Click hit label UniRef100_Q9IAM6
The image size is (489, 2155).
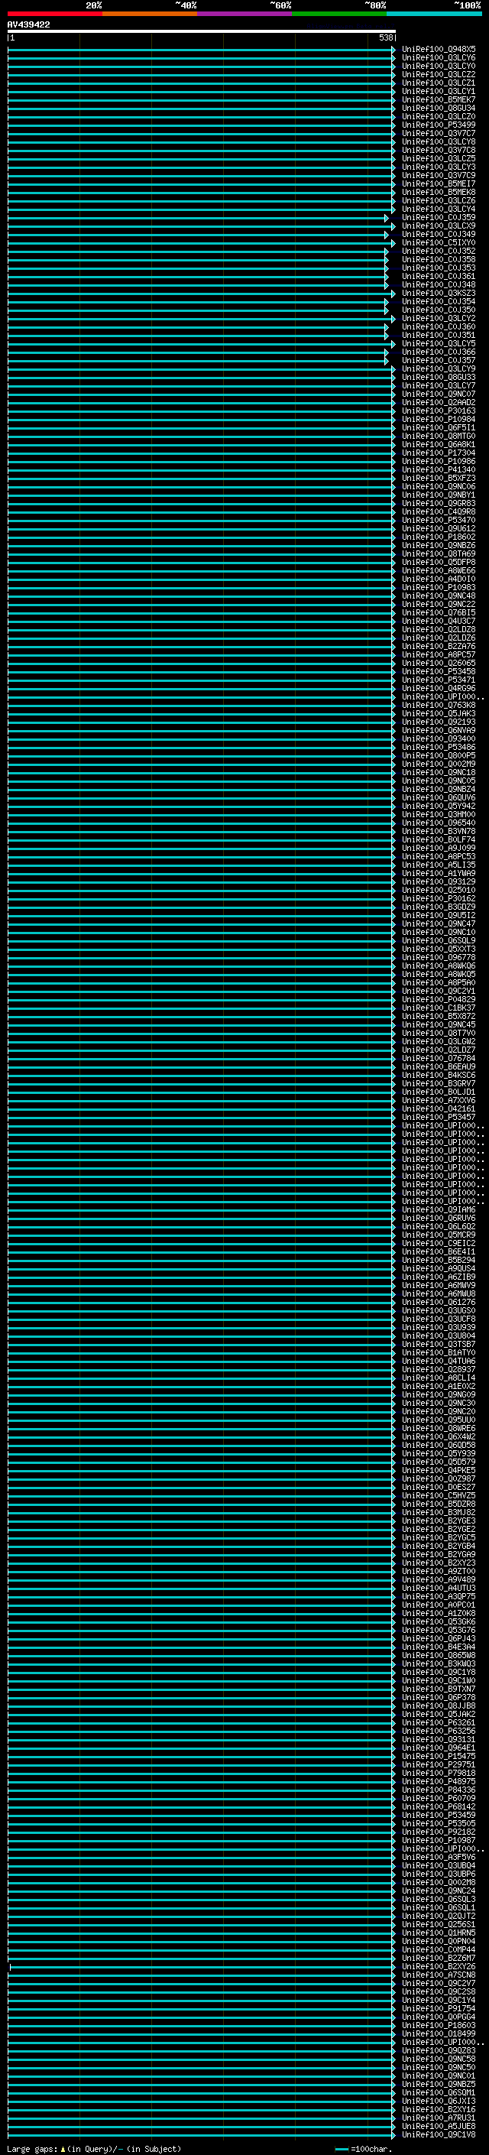439,1209
